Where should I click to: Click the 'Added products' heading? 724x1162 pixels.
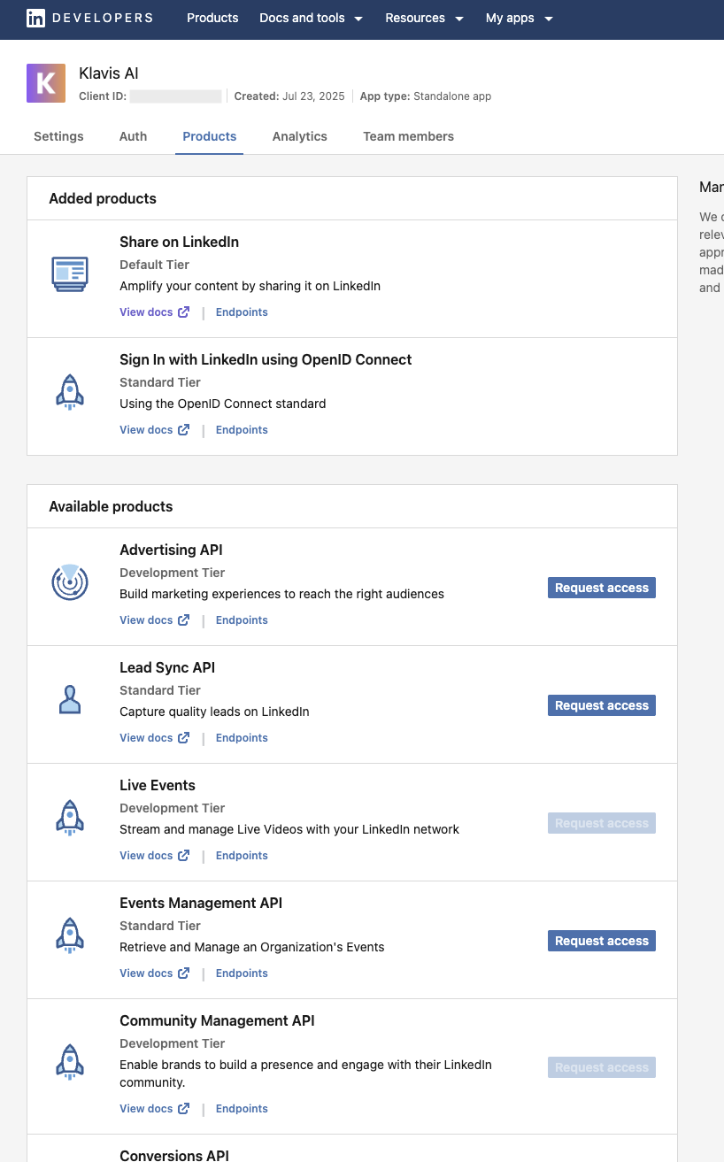click(x=103, y=198)
